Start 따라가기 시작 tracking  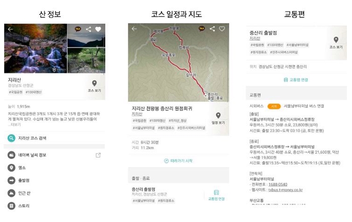click(x=179, y=161)
